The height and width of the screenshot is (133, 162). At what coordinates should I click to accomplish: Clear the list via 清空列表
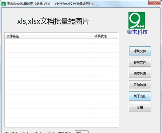tap(140, 73)
